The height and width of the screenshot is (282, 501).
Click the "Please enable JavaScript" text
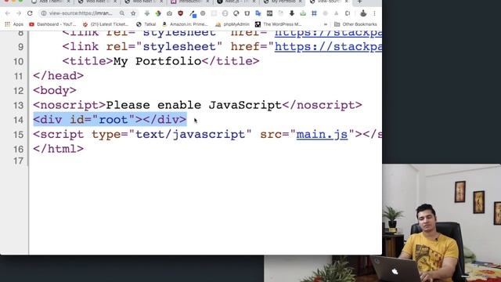click(x=193, y=105)
